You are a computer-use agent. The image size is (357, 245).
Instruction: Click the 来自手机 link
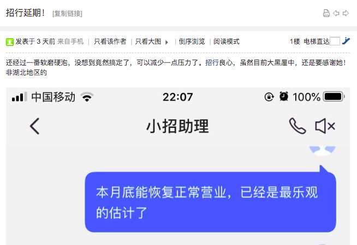(x=70, y=42)
